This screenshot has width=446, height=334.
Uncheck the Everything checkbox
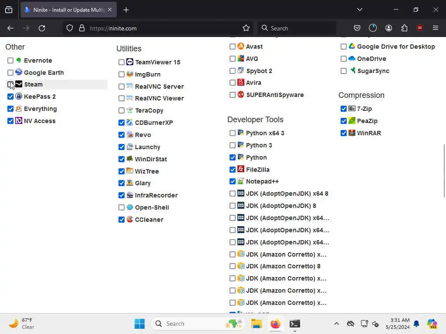click(10, 109)
